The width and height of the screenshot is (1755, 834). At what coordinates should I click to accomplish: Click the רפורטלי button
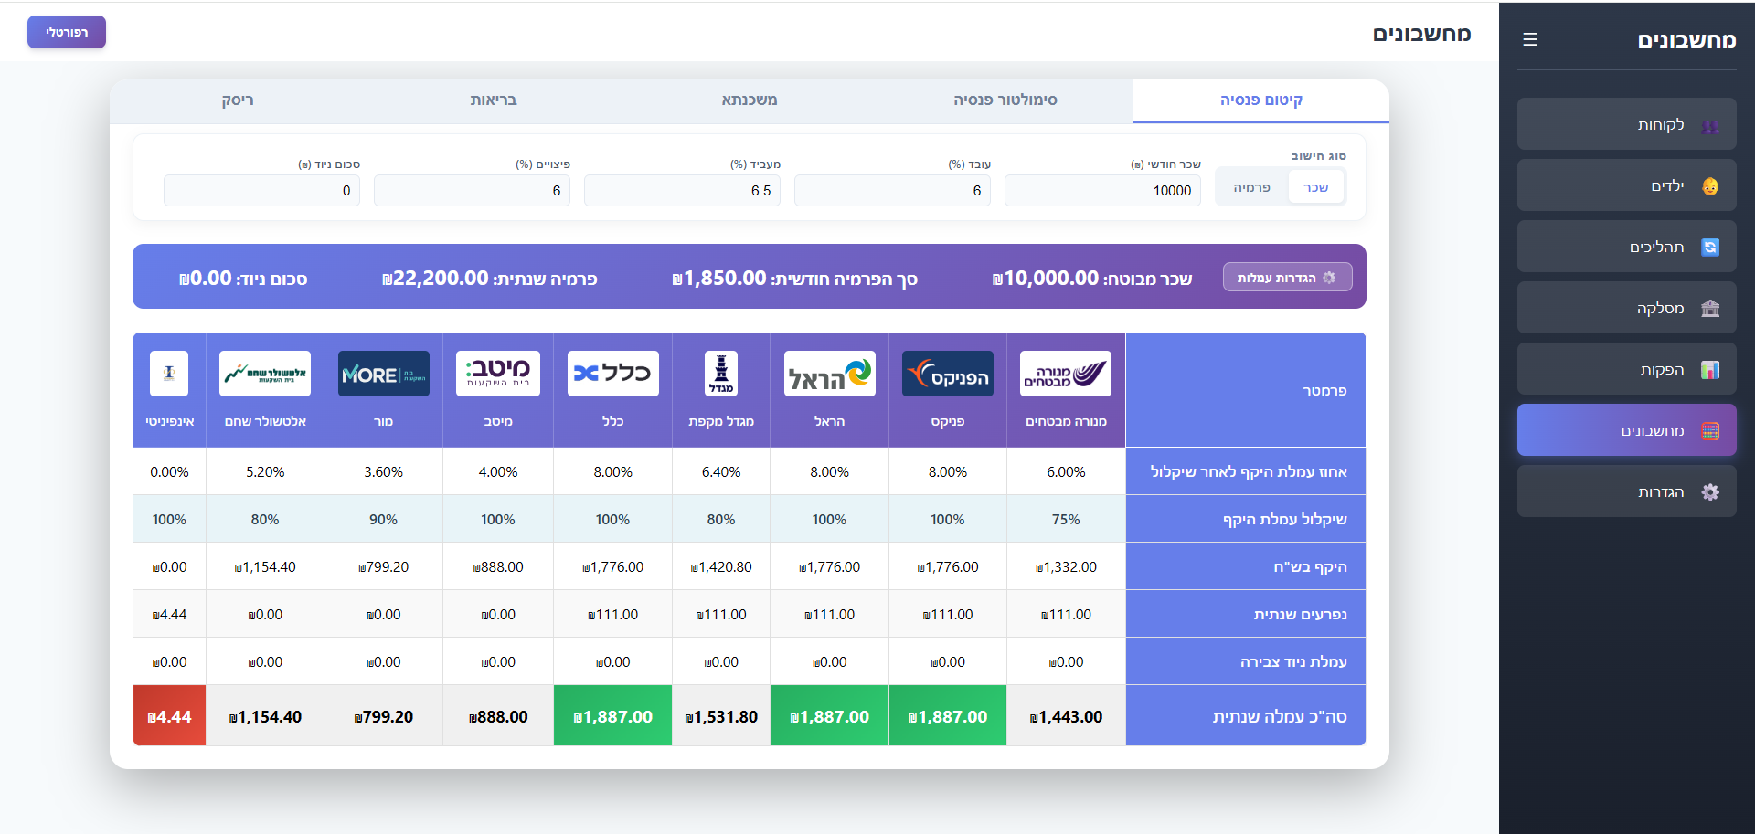pos(67,32)
